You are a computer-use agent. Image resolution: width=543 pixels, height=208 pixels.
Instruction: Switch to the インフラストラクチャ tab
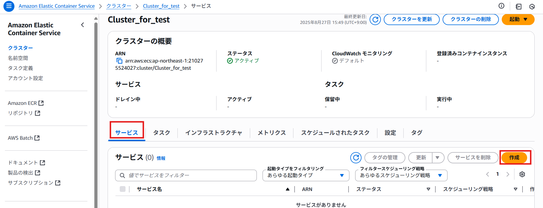[214, 133]
